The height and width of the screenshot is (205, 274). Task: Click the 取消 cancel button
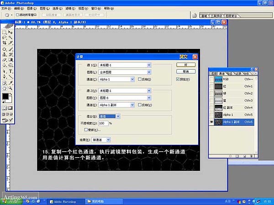click(x=186, y=72)
